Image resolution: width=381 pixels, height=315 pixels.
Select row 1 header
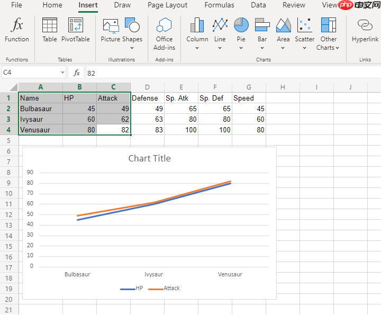9,98
